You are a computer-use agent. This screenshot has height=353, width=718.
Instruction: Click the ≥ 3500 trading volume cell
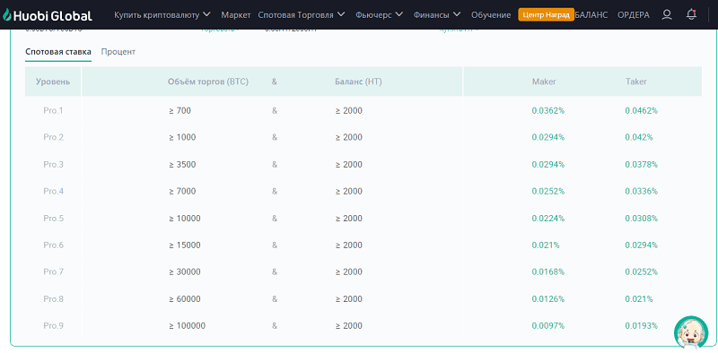tap(182, 164)
